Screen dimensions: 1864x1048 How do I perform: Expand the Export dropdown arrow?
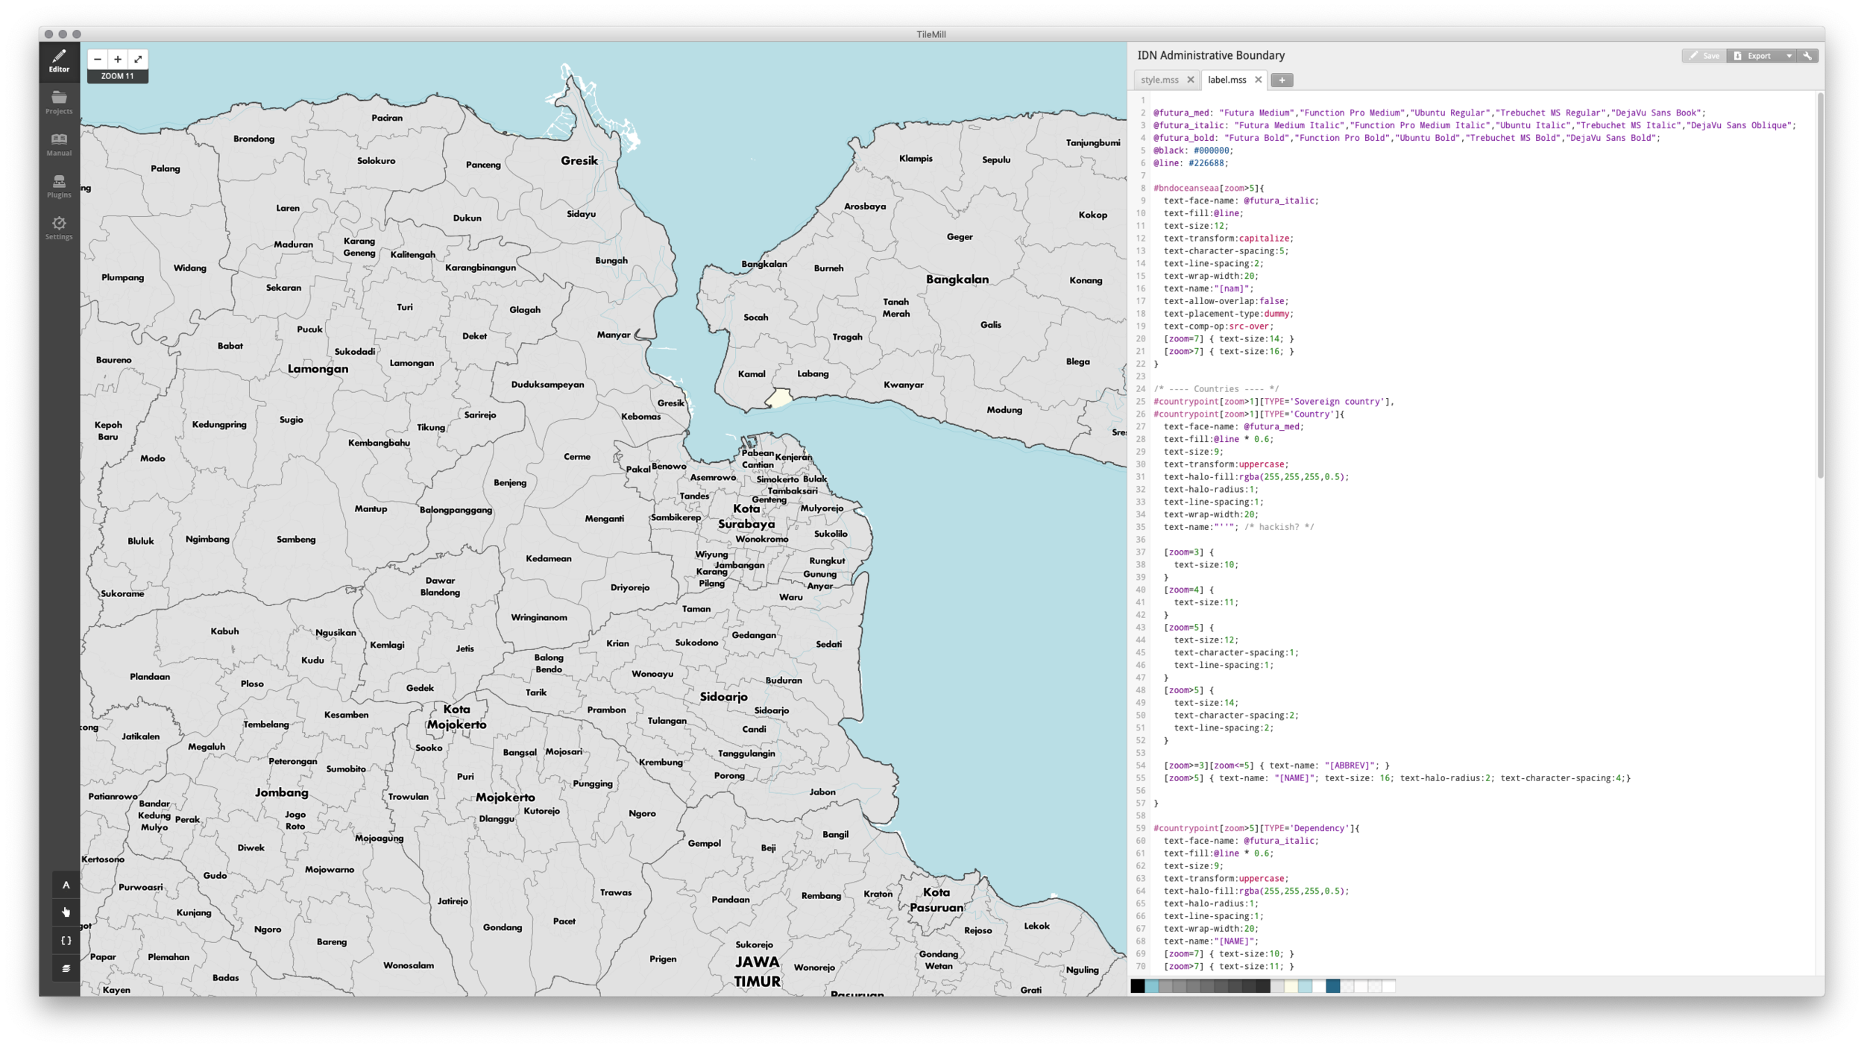(x=1789, y=56)
